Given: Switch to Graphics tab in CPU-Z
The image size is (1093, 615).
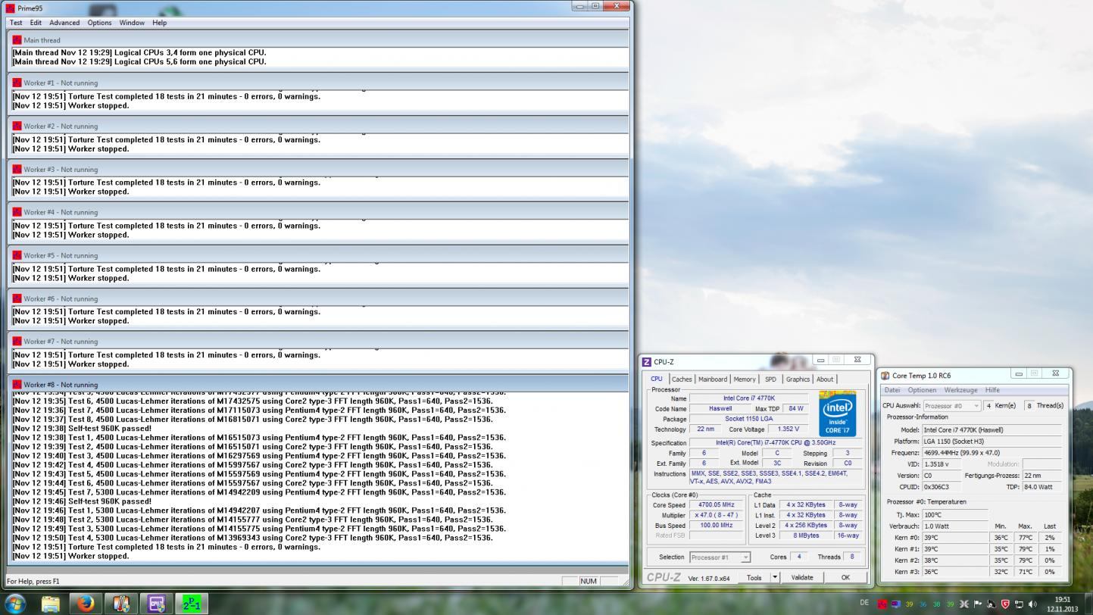Looking at the screenshot, I should tap(798, 379).
